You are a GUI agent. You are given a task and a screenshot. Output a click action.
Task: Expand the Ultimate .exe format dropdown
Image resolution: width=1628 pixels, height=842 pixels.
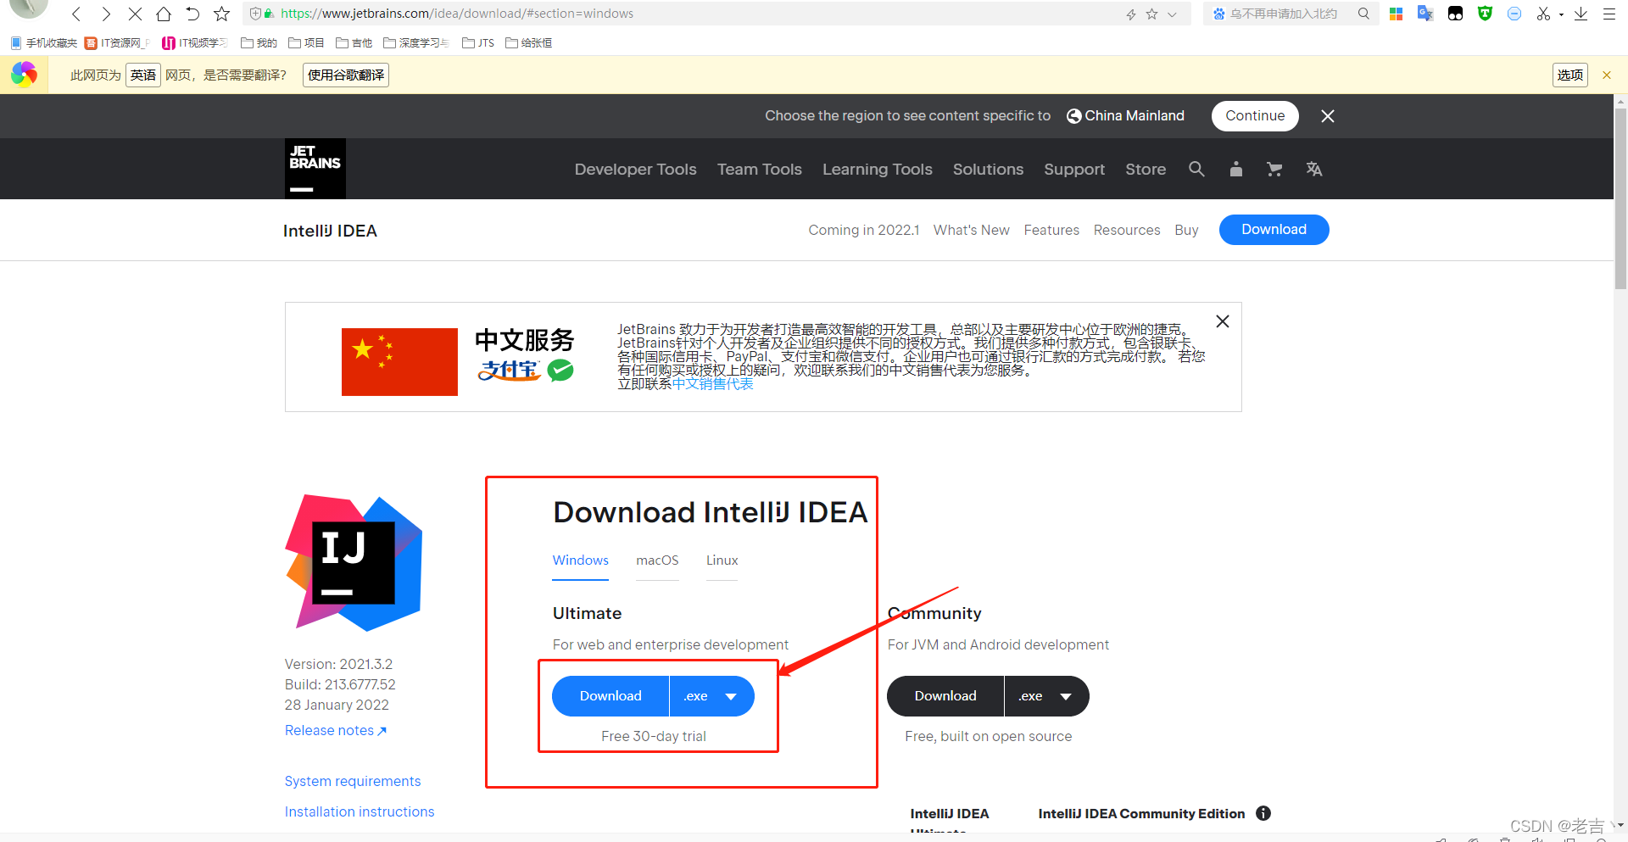click(712, 696)
